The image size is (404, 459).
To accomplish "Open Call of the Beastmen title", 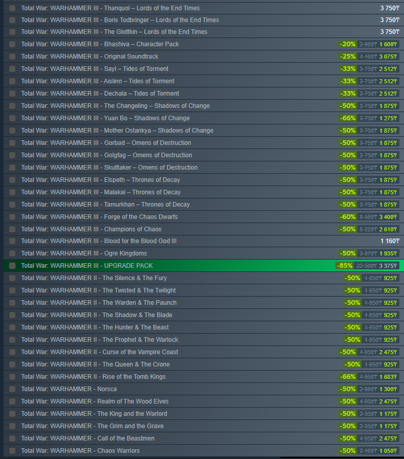I will coord(88,438).
